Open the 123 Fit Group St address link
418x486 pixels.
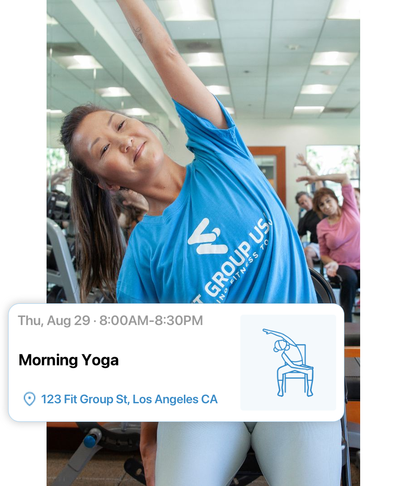[x=129, y=399]
